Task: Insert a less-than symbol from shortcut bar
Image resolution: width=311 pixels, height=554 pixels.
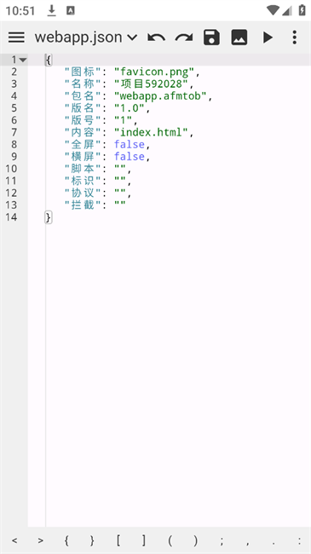Action: 14,540
